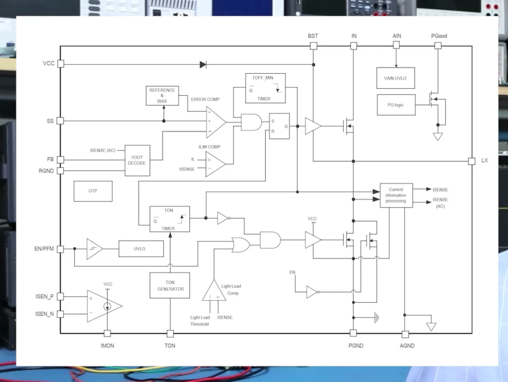The image size is (508, 382).
Task: Select the RGND pin label
Action: [46, 171]
